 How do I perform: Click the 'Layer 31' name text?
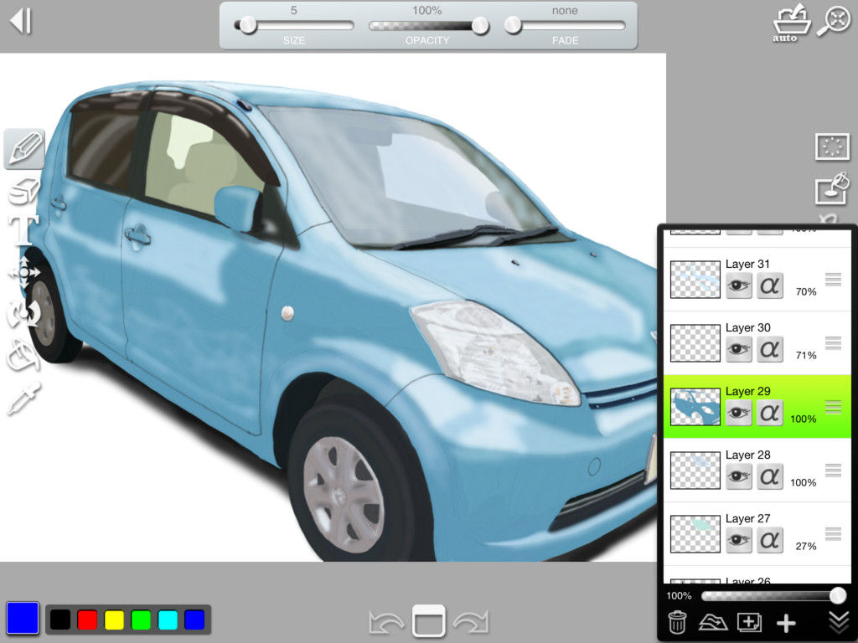[747, 264]
